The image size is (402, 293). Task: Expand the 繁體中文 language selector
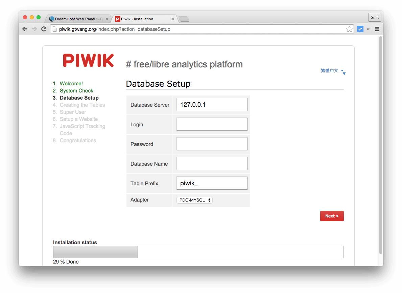(x=332, y=71)
